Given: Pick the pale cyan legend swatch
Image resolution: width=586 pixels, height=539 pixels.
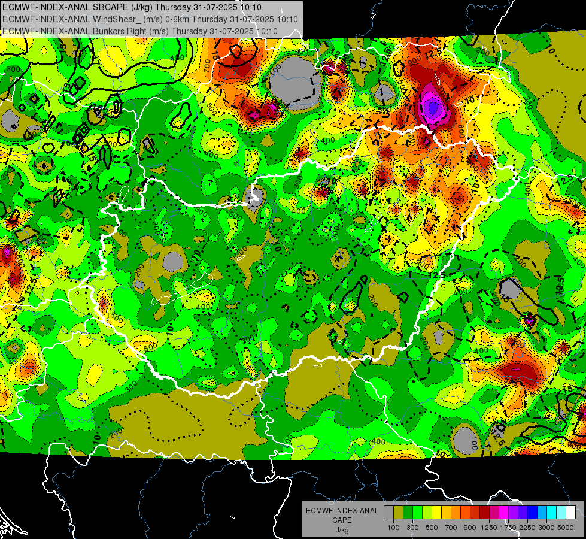Looking at the screenshot, I should click(561, 512).
